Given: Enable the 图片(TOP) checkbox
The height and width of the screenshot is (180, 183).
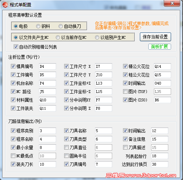Looking at the screenshot, I should coord(125,92).
